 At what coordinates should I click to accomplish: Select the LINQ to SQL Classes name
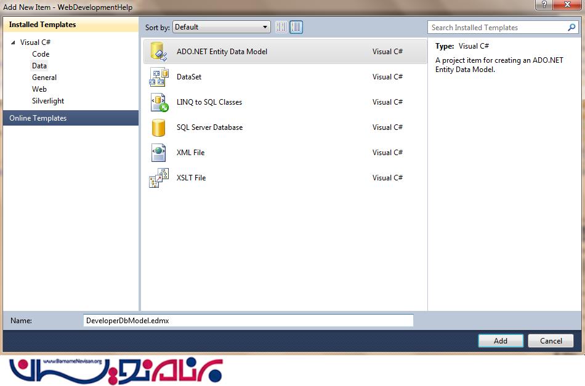click(209, 102)
